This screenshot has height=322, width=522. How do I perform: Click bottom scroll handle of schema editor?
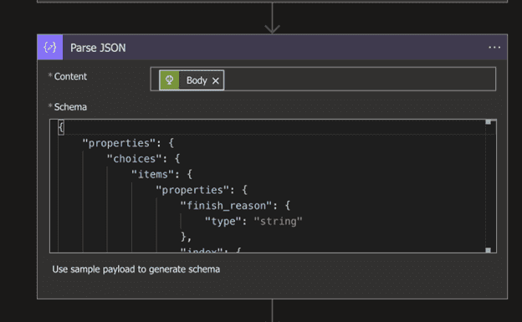click(x=488, y=250)
